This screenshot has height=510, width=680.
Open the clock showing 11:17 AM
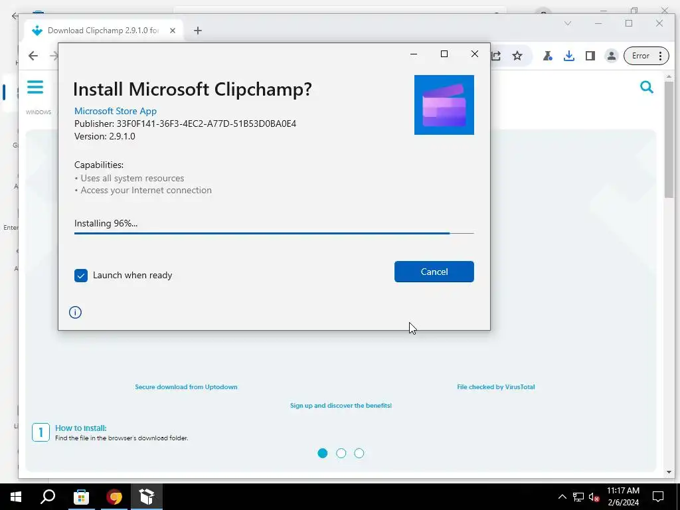pyautogui.click(x=623, y=497)
